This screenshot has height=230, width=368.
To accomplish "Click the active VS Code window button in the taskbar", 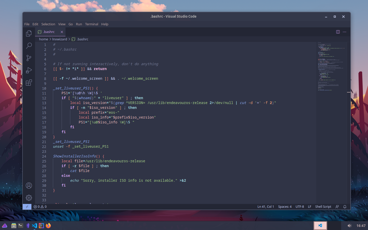I will point(320,226).
